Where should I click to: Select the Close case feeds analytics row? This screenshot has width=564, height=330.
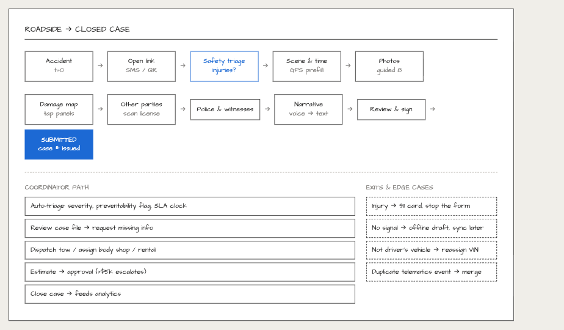coord(190,294)
